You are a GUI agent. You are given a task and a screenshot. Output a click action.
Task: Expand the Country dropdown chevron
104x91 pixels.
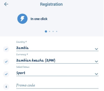[96, 49]
